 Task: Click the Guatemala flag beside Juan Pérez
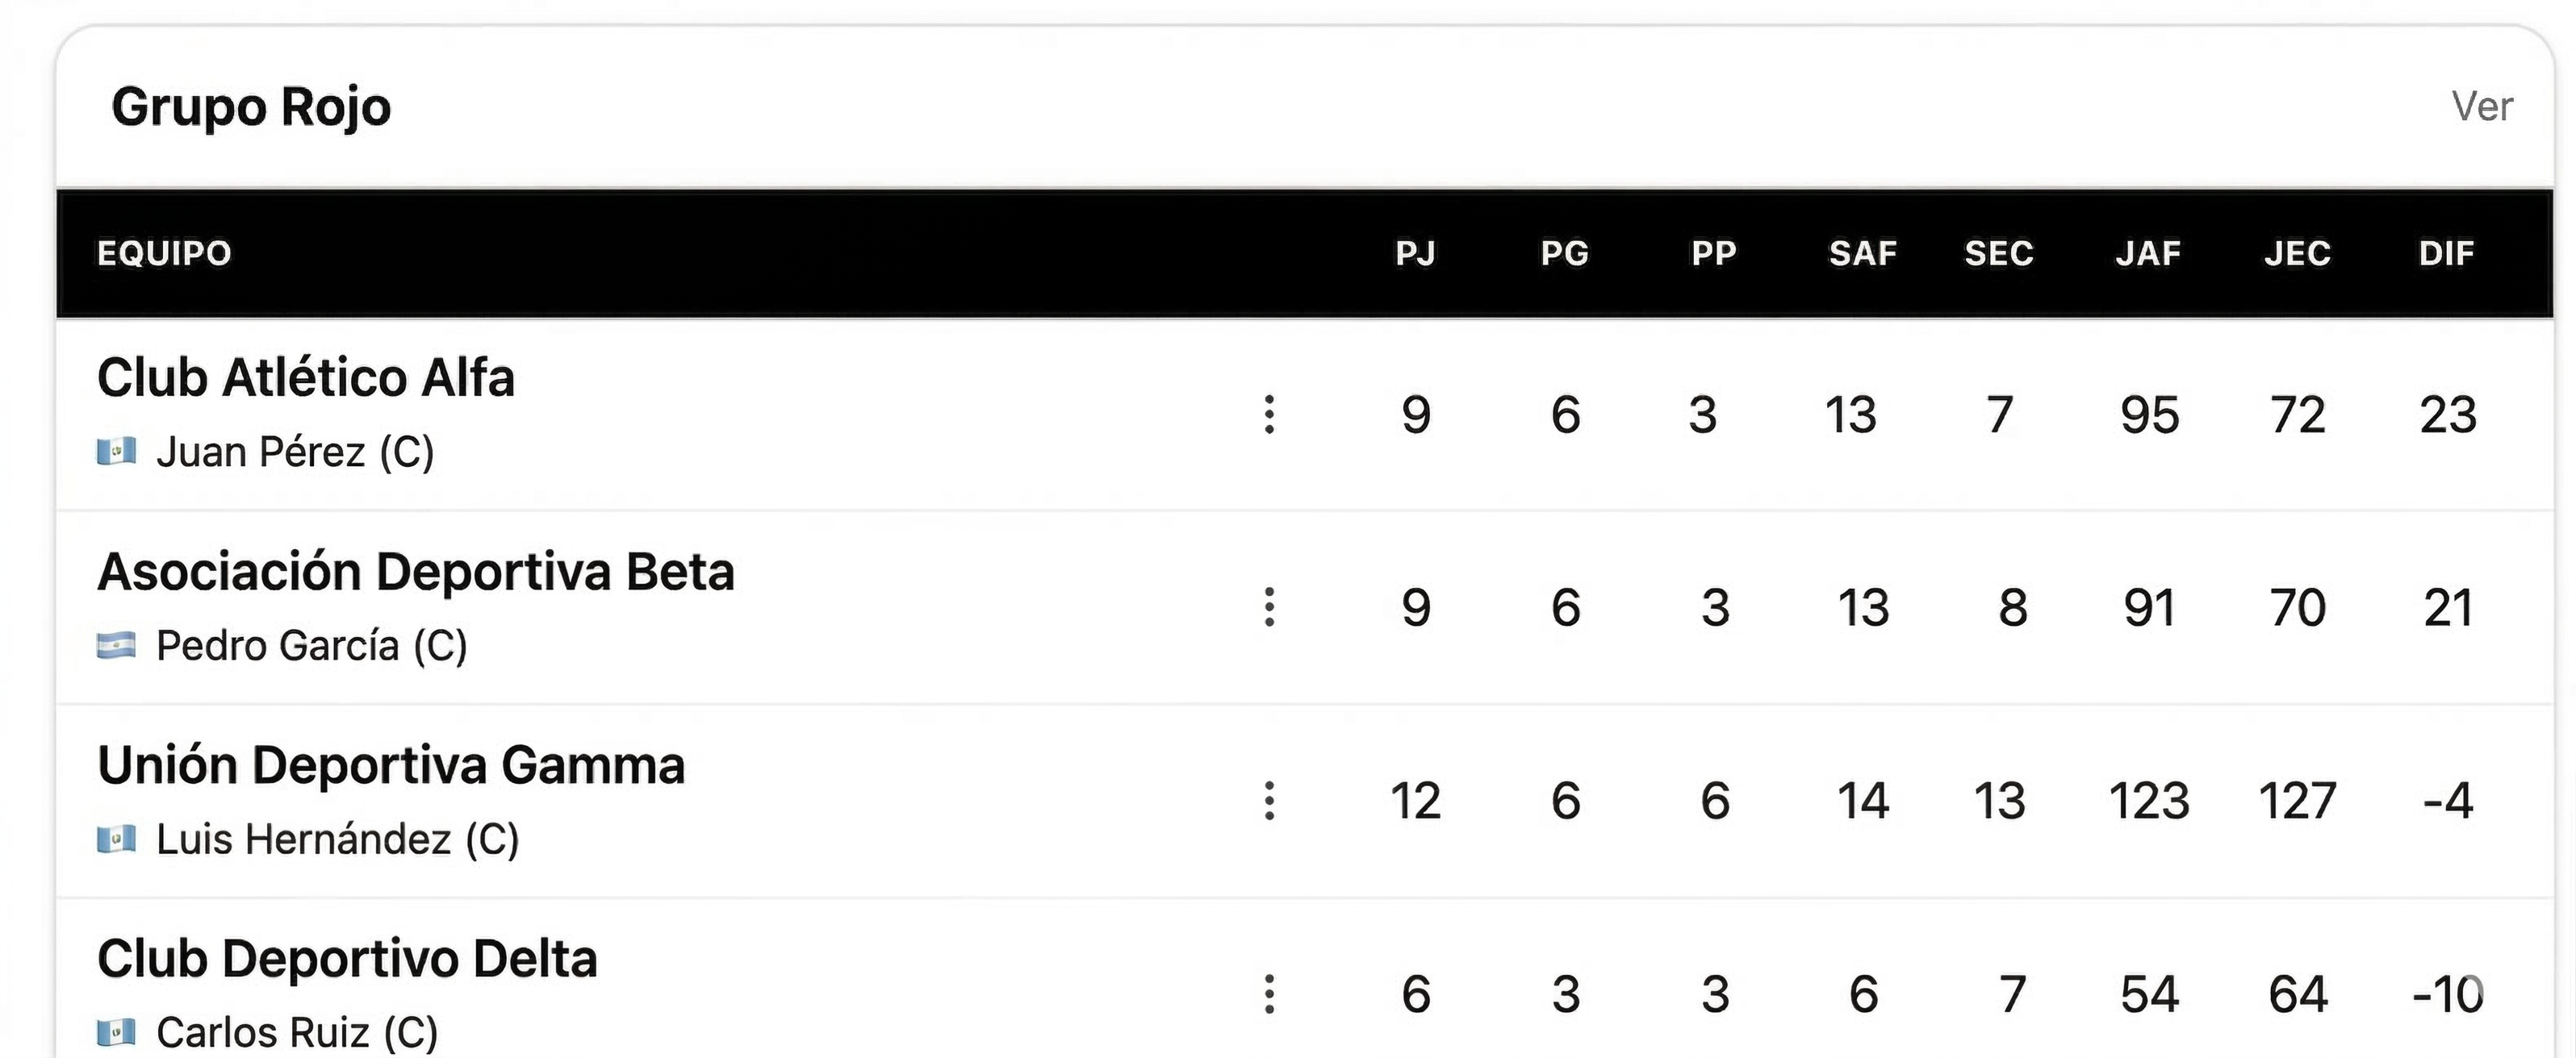pos(118,452)
